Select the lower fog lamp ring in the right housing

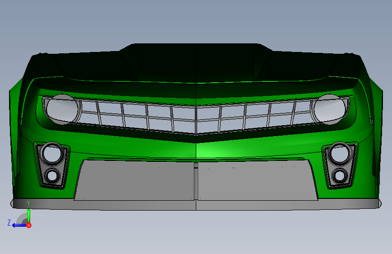(x=340, y=175)
